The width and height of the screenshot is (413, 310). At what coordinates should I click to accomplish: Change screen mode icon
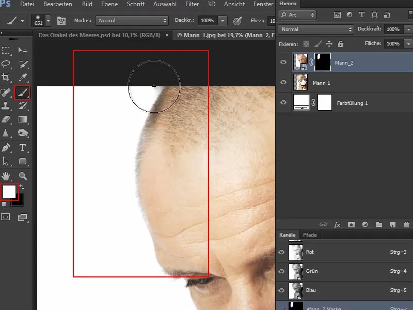tap(22, 217)
